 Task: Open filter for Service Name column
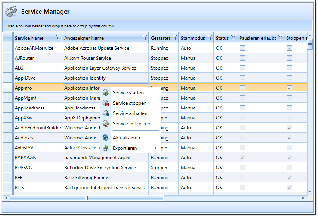click(x=58, y=38)
